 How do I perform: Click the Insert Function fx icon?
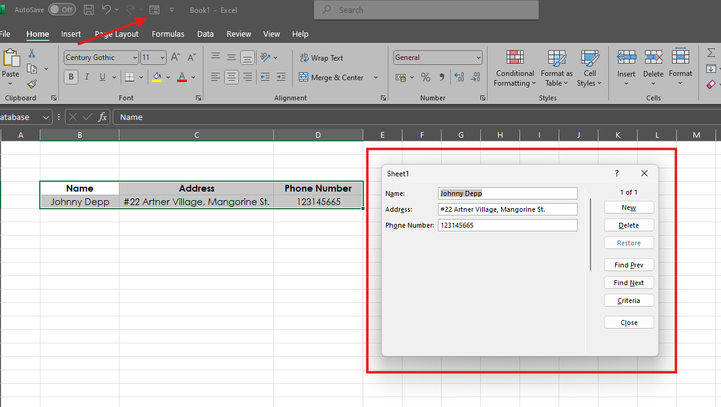pyautogui.click(x=103, y=117)
